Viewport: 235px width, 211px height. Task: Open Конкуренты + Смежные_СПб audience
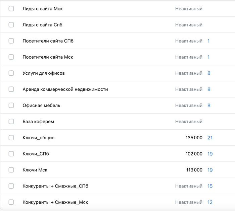(x=55, y=186)
